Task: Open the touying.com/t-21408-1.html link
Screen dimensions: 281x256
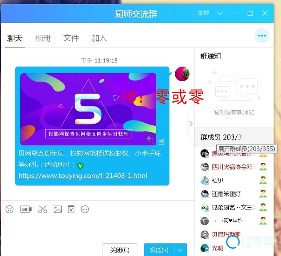Action: tap(83, 176)
